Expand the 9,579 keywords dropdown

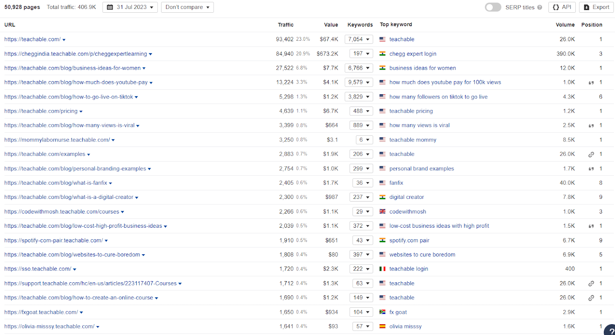(359, 82)
